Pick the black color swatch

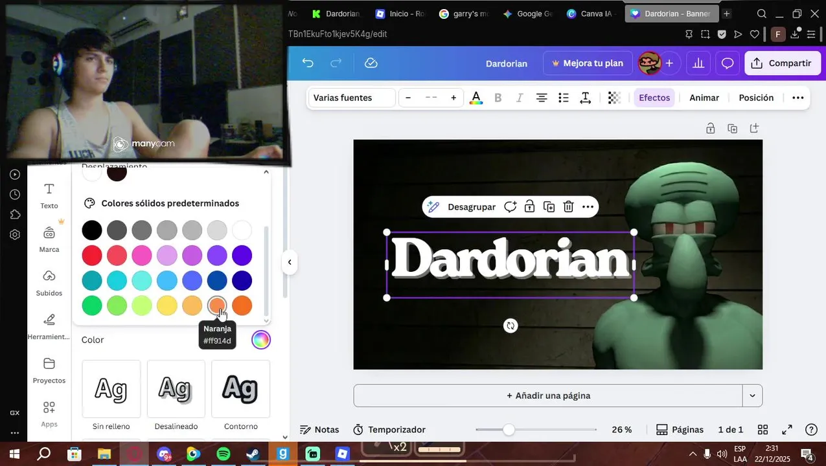tap(92, 230)
